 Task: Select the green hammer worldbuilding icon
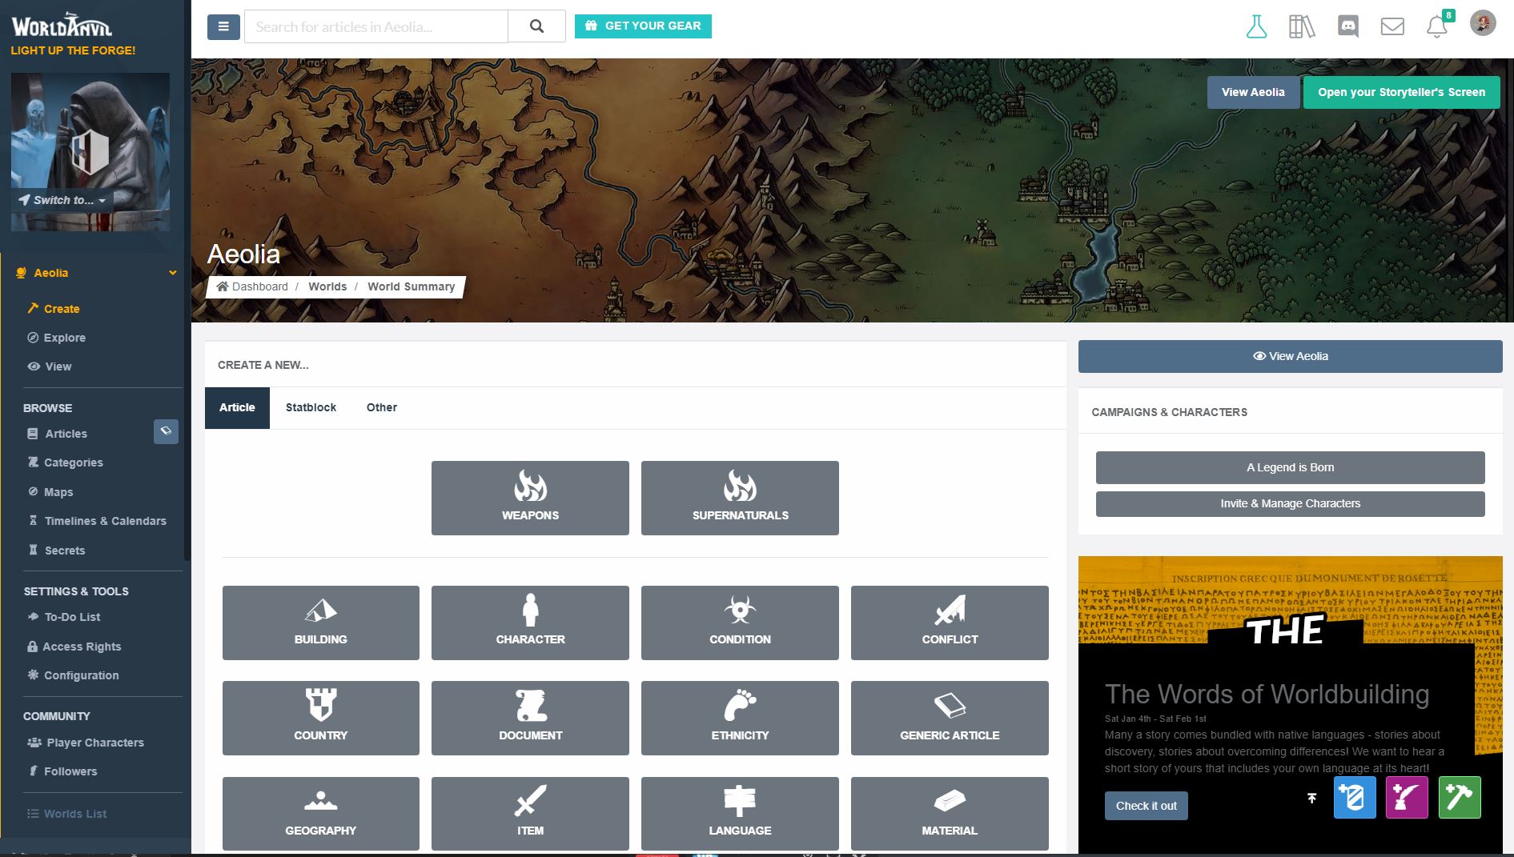coord(1460,797)
